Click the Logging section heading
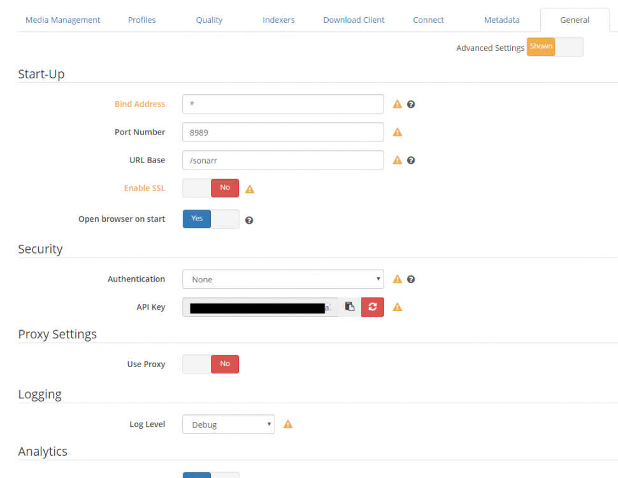The image size is (618, 478). [40, 395]
